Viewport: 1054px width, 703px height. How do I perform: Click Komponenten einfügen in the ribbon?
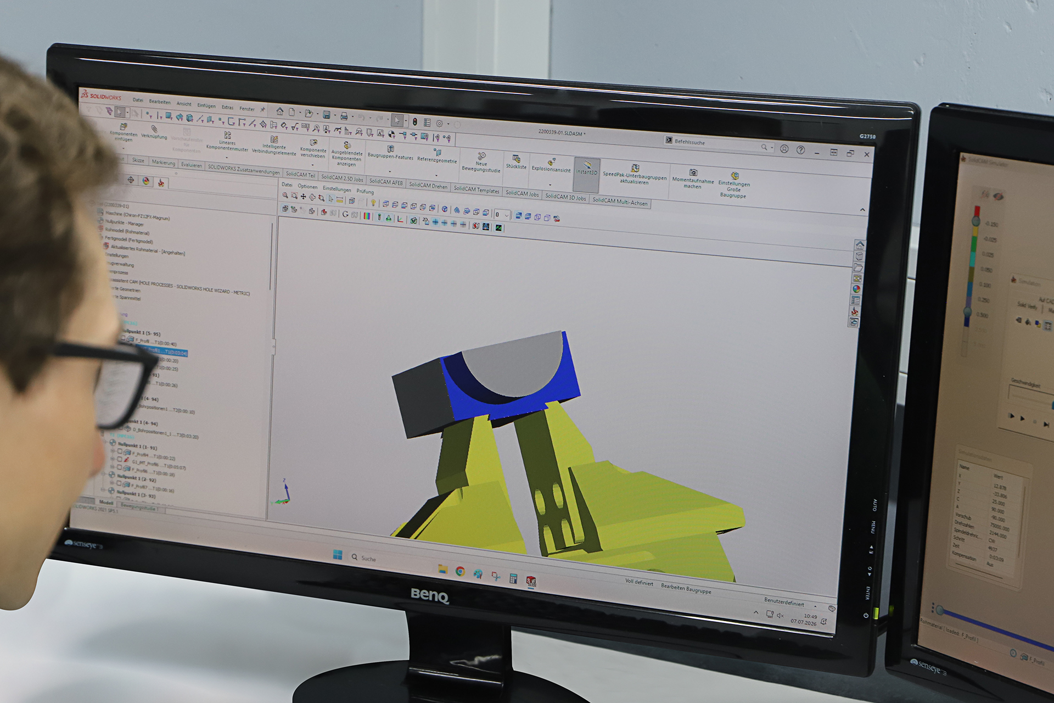124,132
